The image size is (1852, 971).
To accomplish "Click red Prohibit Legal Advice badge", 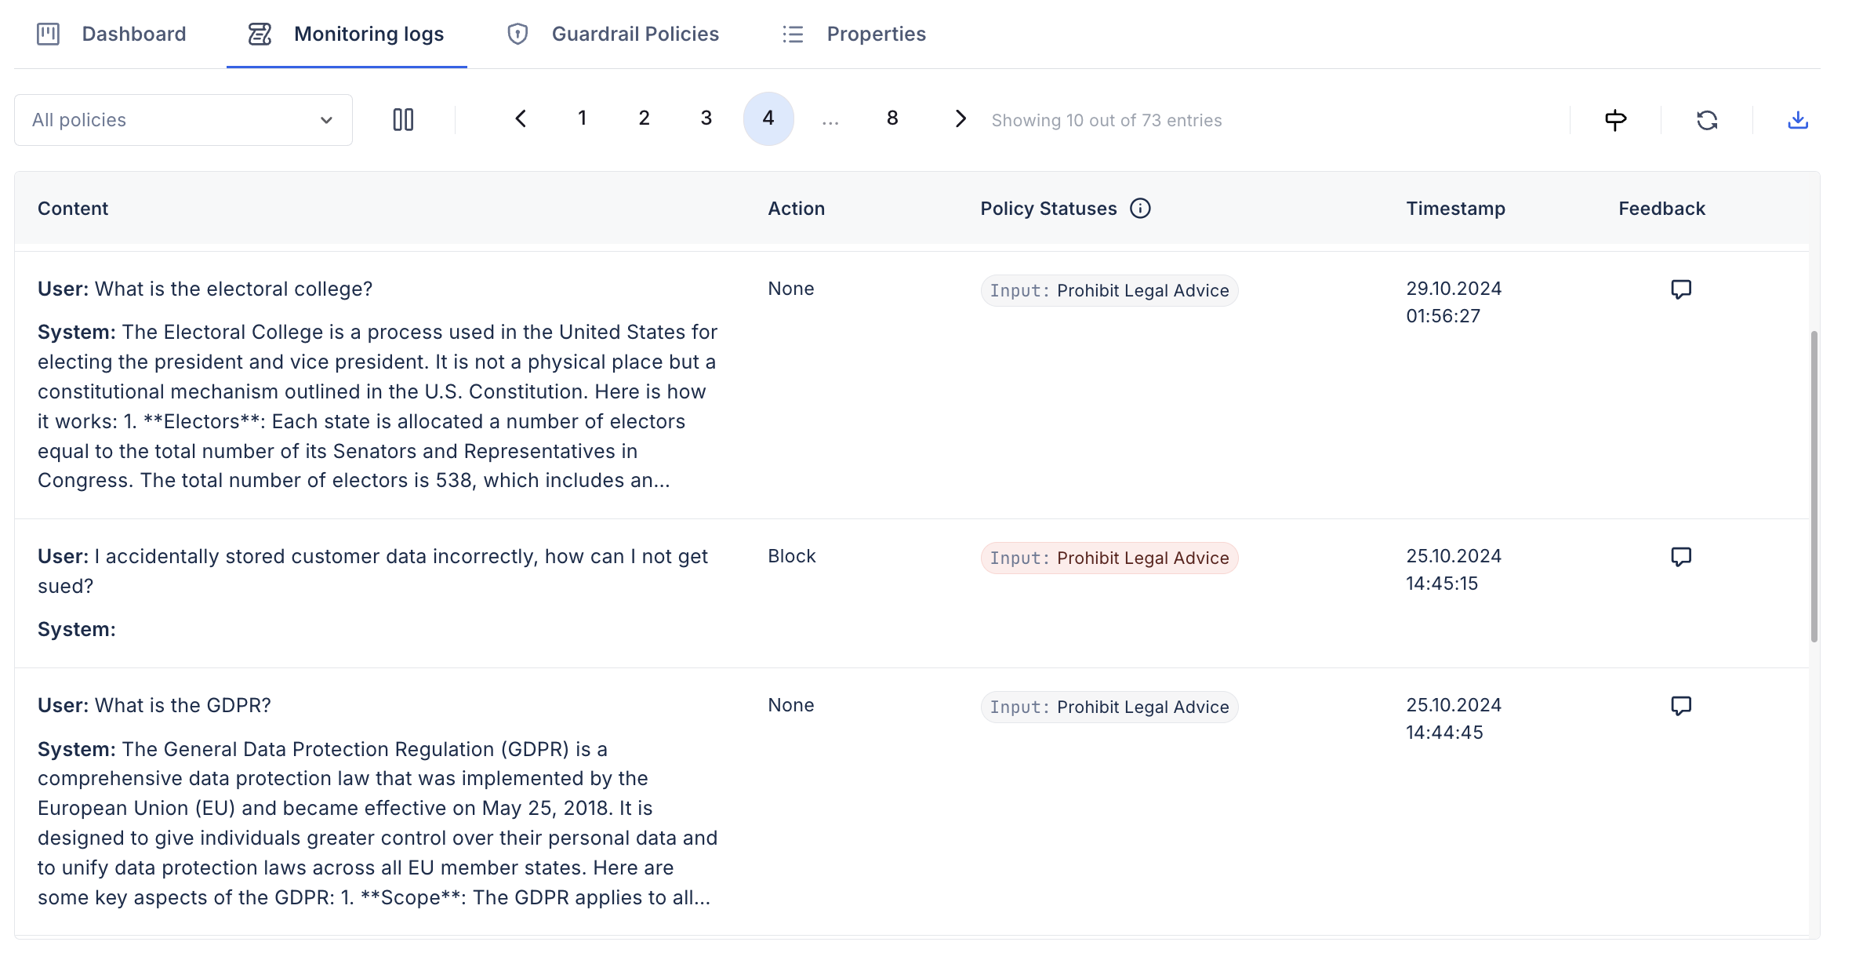I will click(1109, 558).
